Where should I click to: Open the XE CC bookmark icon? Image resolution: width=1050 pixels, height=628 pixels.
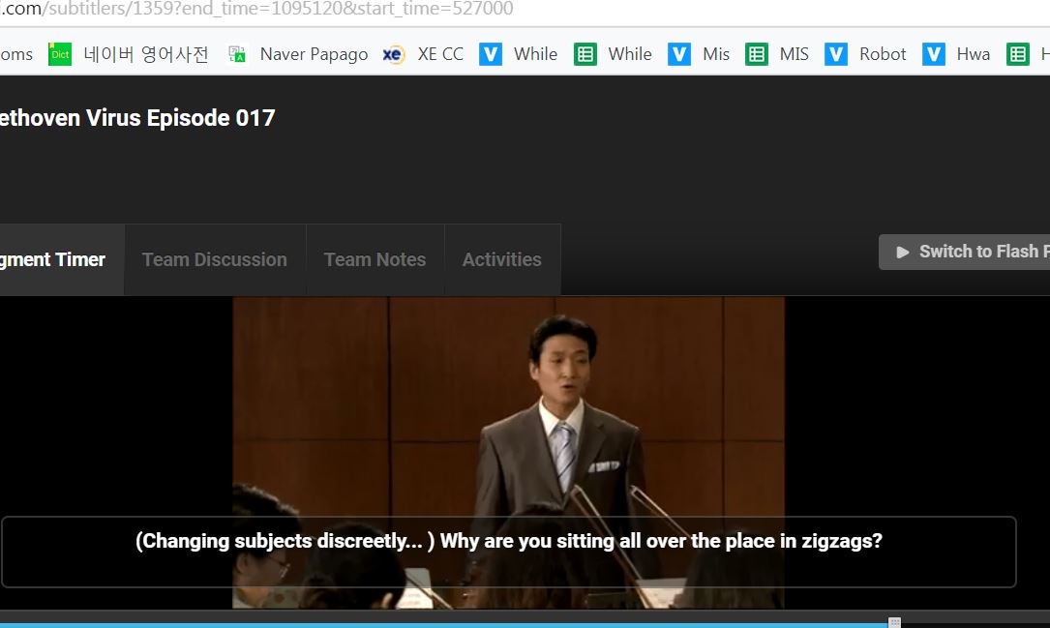[393, 54]
